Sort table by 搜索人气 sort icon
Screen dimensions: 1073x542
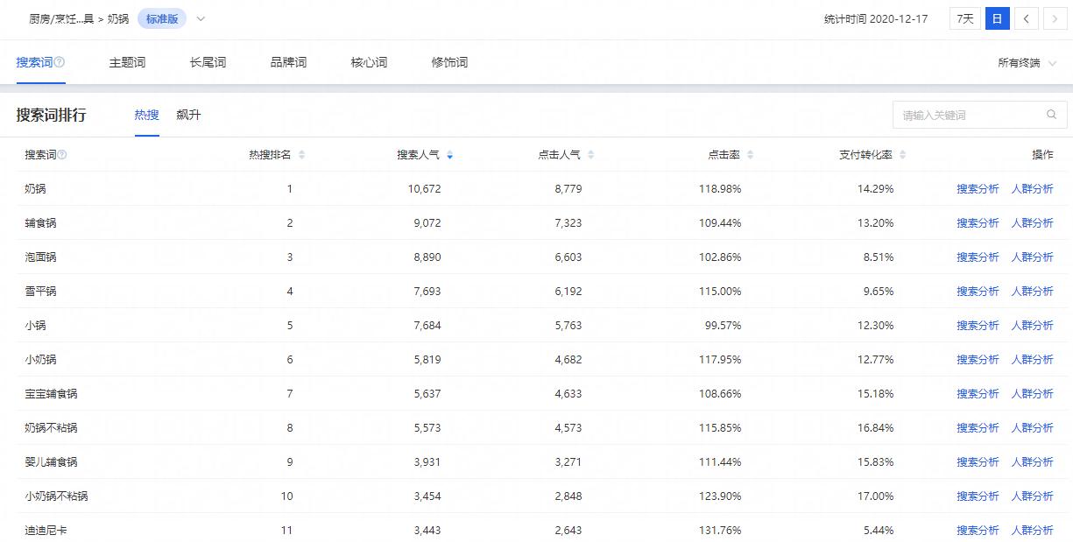(449, 155)
